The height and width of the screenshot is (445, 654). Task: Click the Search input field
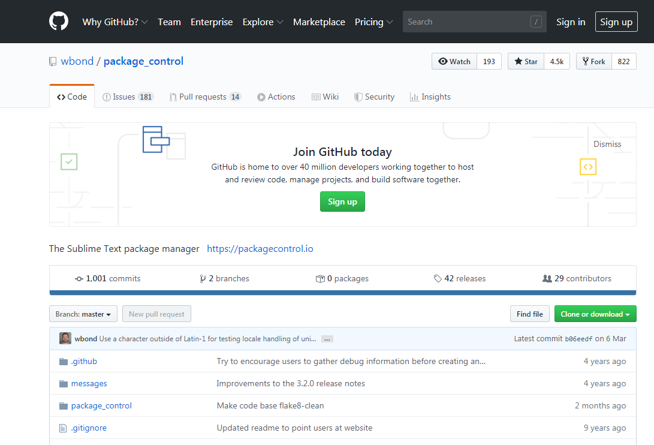point(474,22)
